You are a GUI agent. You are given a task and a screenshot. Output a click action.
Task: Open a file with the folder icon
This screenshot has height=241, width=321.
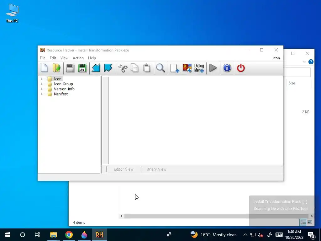point(56,68)
